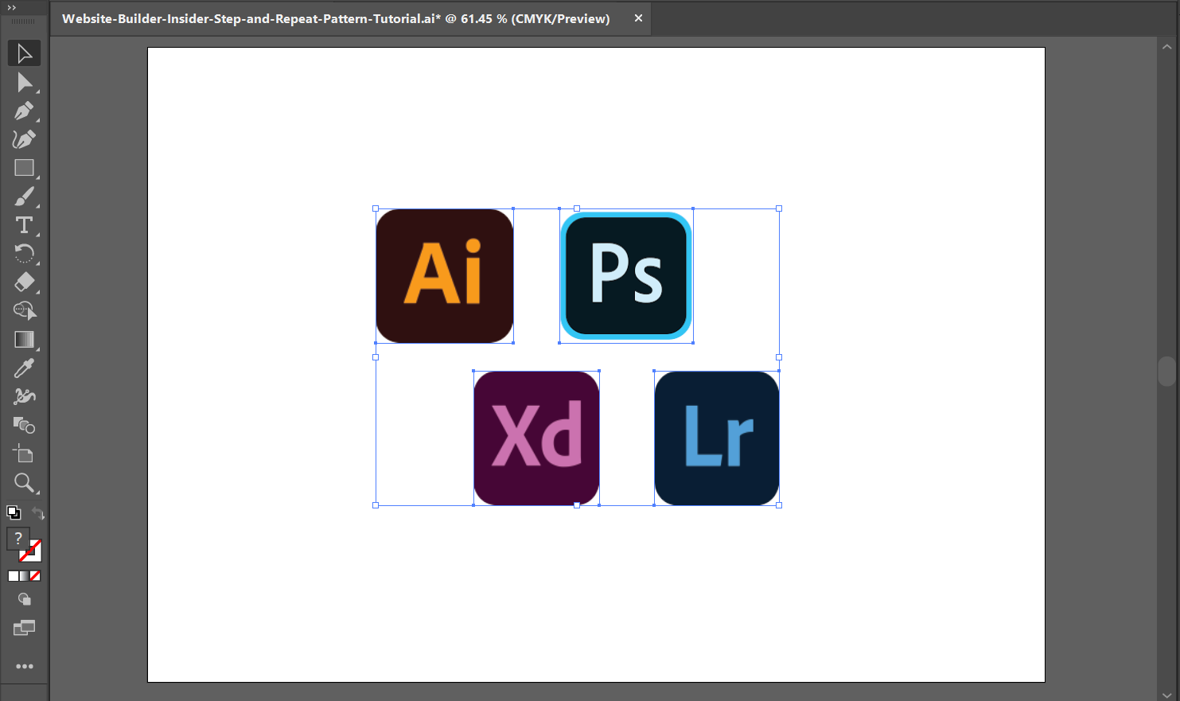Choose the Curvature tool
This screenshot has width=1180, height=701.
24,139
